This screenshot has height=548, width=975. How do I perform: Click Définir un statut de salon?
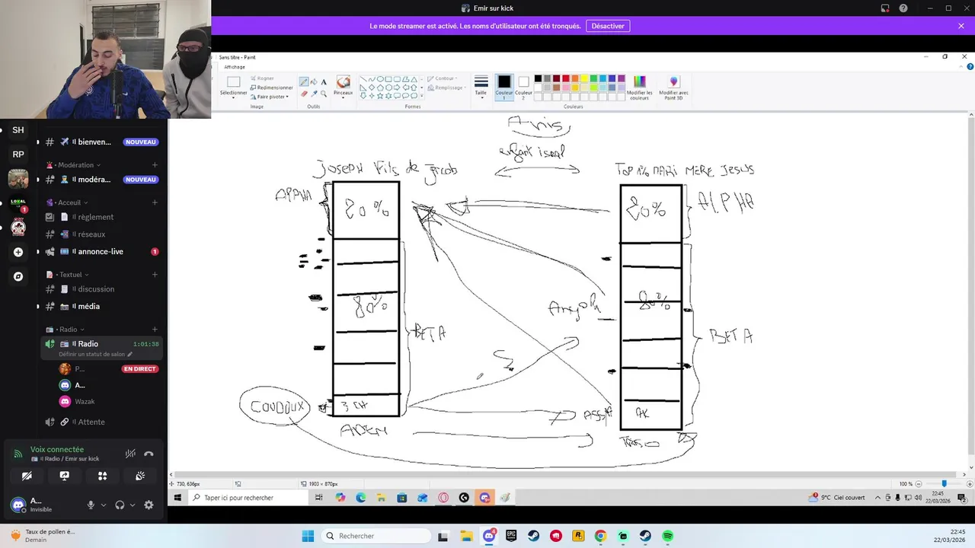(95, 355)
